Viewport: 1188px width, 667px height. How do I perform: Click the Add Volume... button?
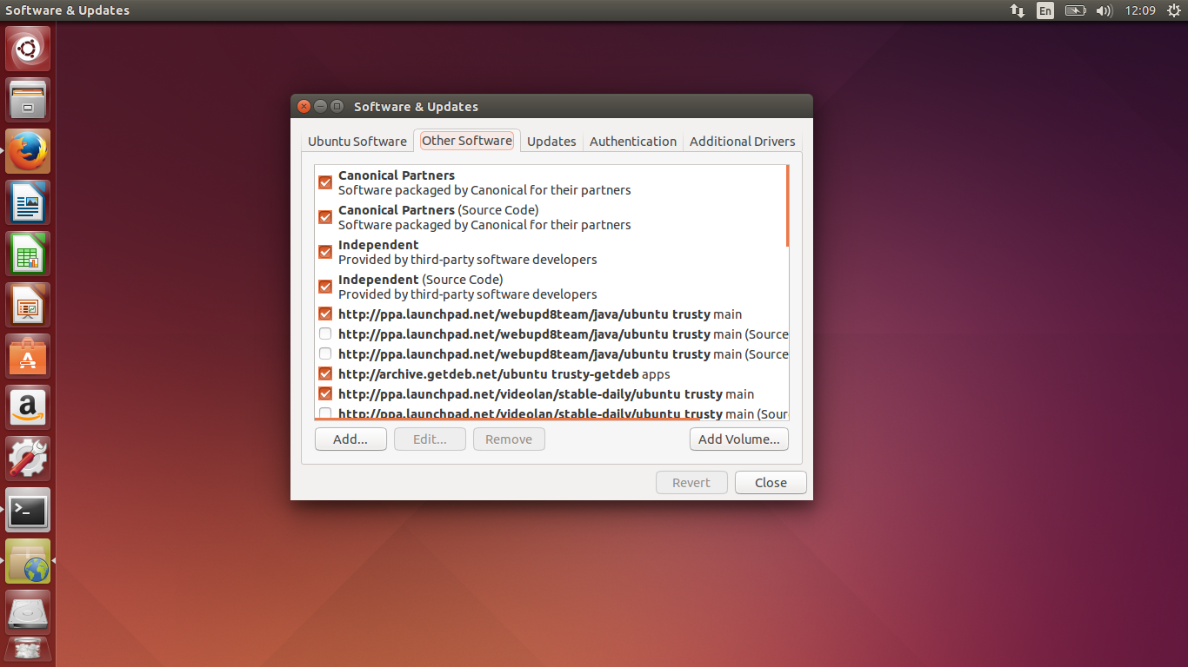point(739,439)
